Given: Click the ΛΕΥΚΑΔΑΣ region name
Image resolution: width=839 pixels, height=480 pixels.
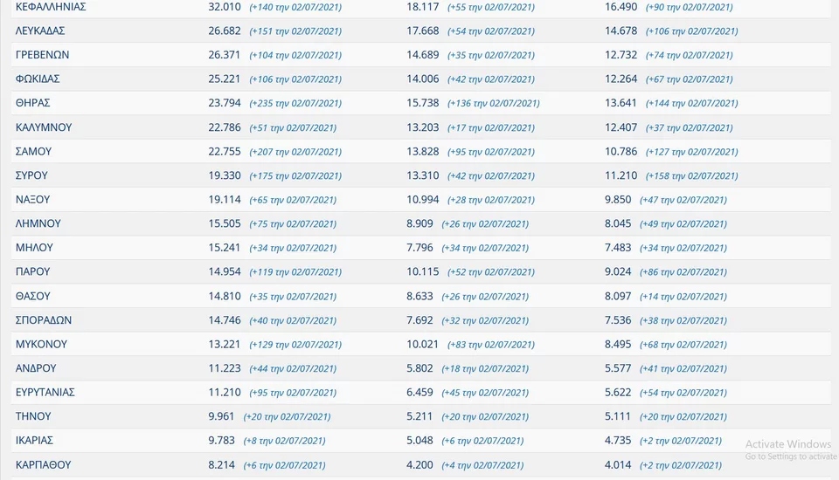Looking at the screenshot, I should pos(40,31).
